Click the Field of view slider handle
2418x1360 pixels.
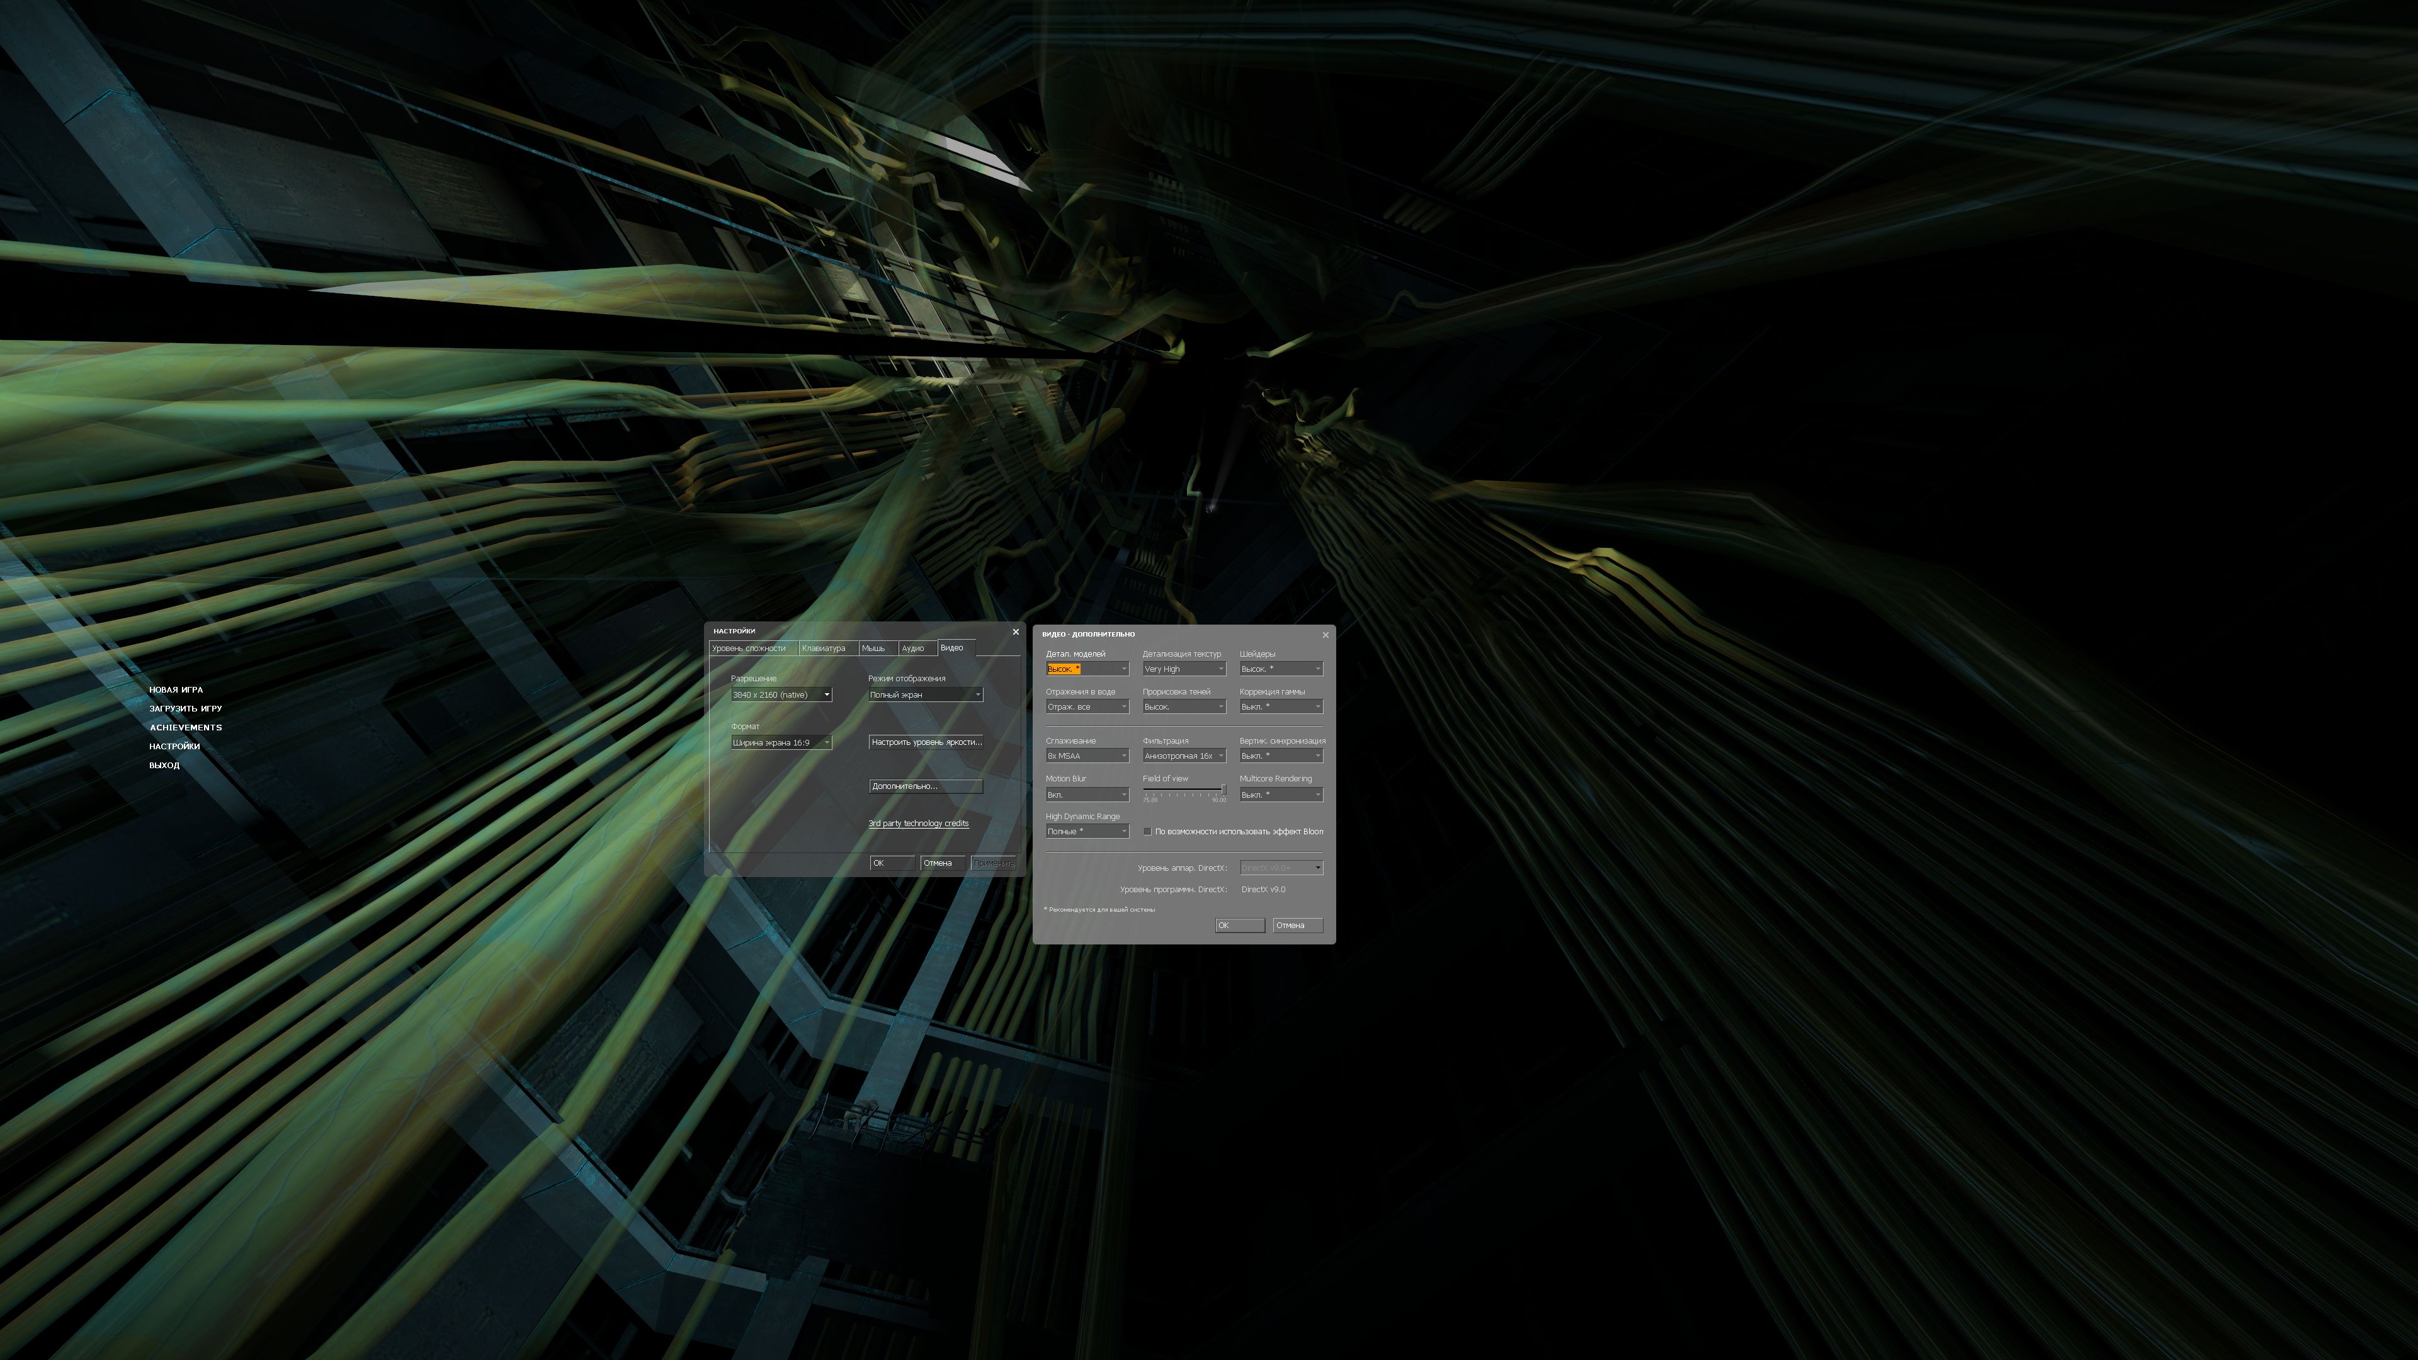[x=1223, y=790]
